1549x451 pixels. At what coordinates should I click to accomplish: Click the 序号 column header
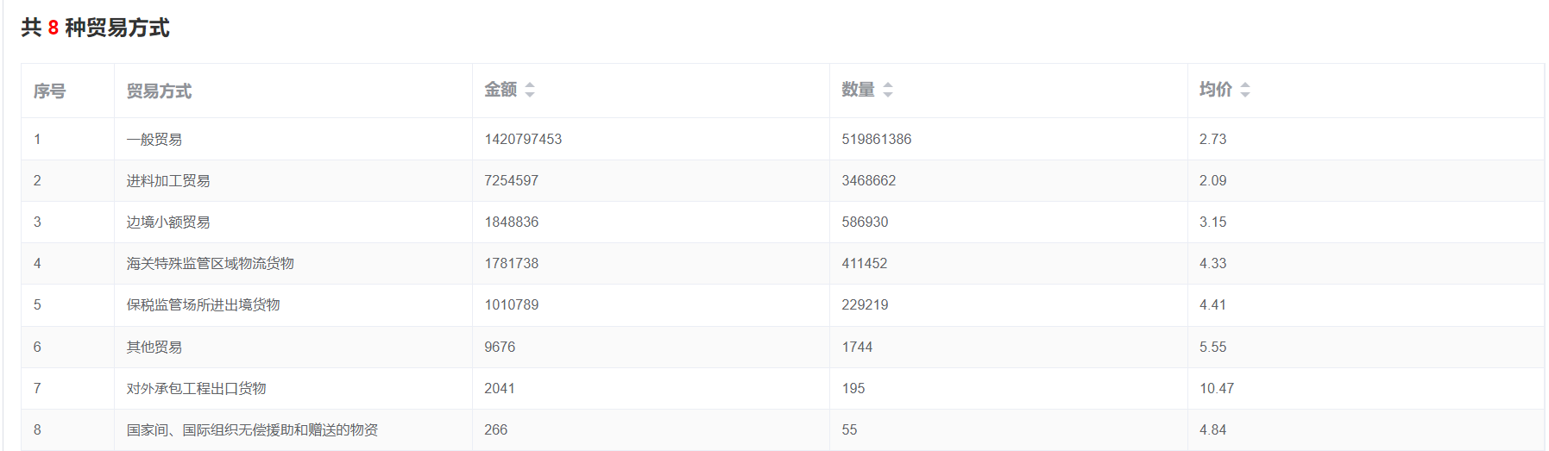click(49, 91)
